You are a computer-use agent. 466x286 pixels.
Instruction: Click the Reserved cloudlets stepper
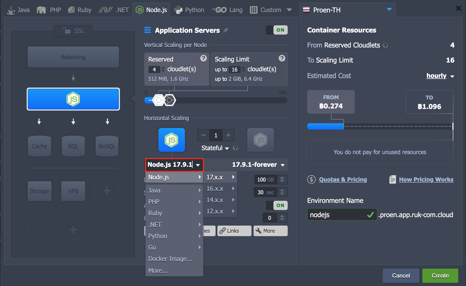pos(163,69)
